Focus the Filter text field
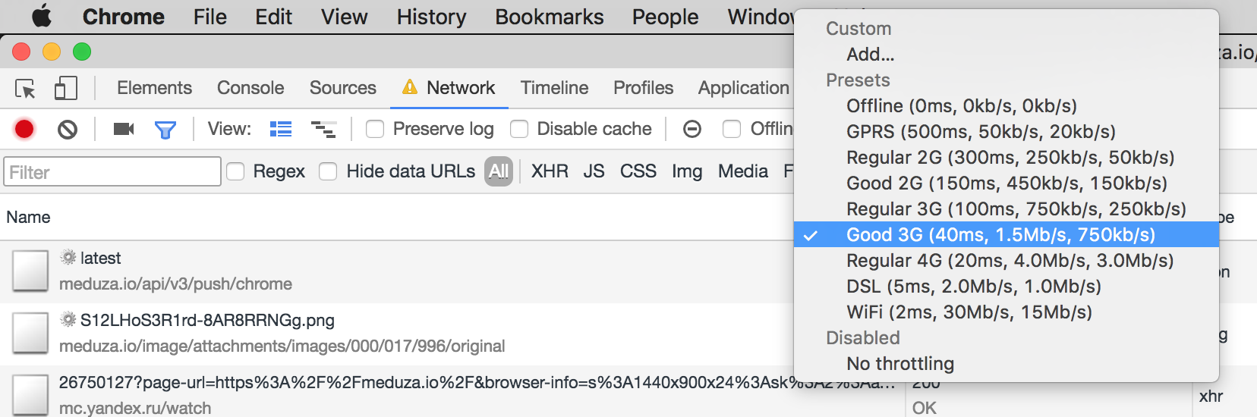This screenshot has height=417, width=1257. 112,172
